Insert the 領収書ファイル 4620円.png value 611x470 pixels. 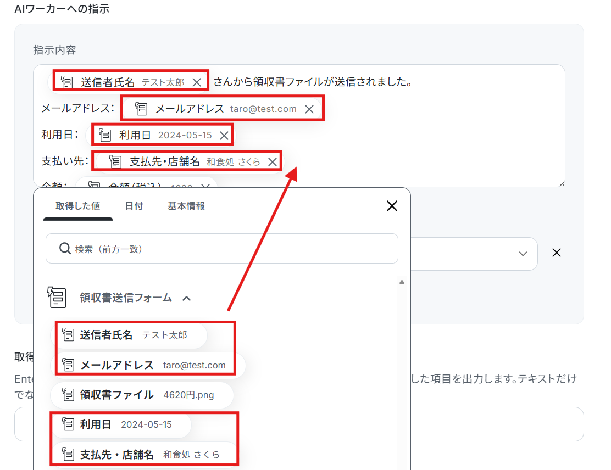pos(142,395)
